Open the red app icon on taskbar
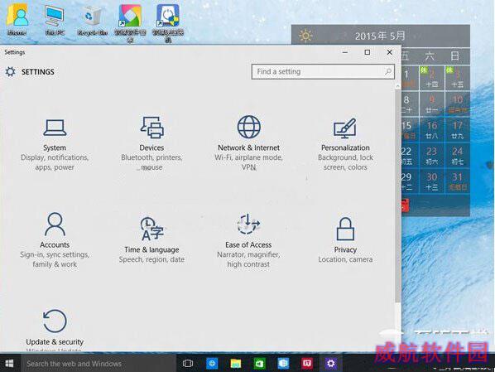This screenshot has height=372, width=495. 307,364
